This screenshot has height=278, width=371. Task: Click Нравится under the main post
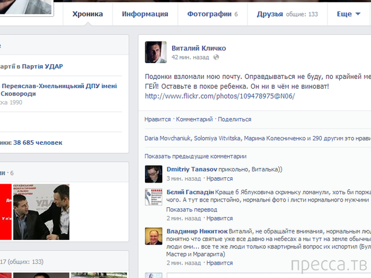[x=158, y=119]
